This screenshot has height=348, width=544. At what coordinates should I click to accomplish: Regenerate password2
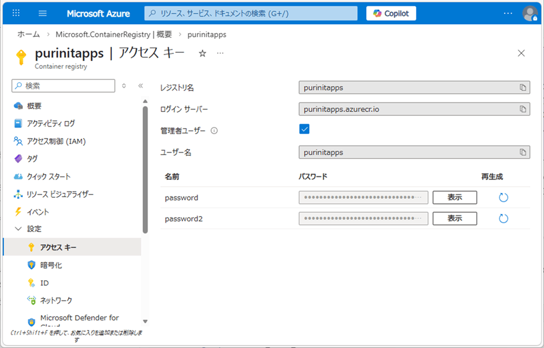503,219
